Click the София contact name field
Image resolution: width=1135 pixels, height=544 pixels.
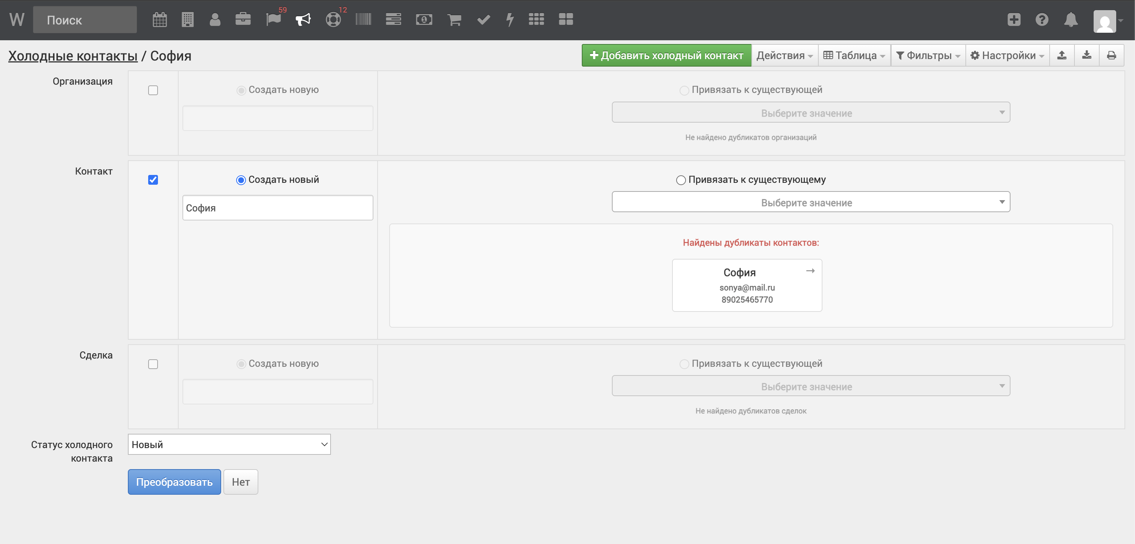pyautogui.click(x=278, y=208)
